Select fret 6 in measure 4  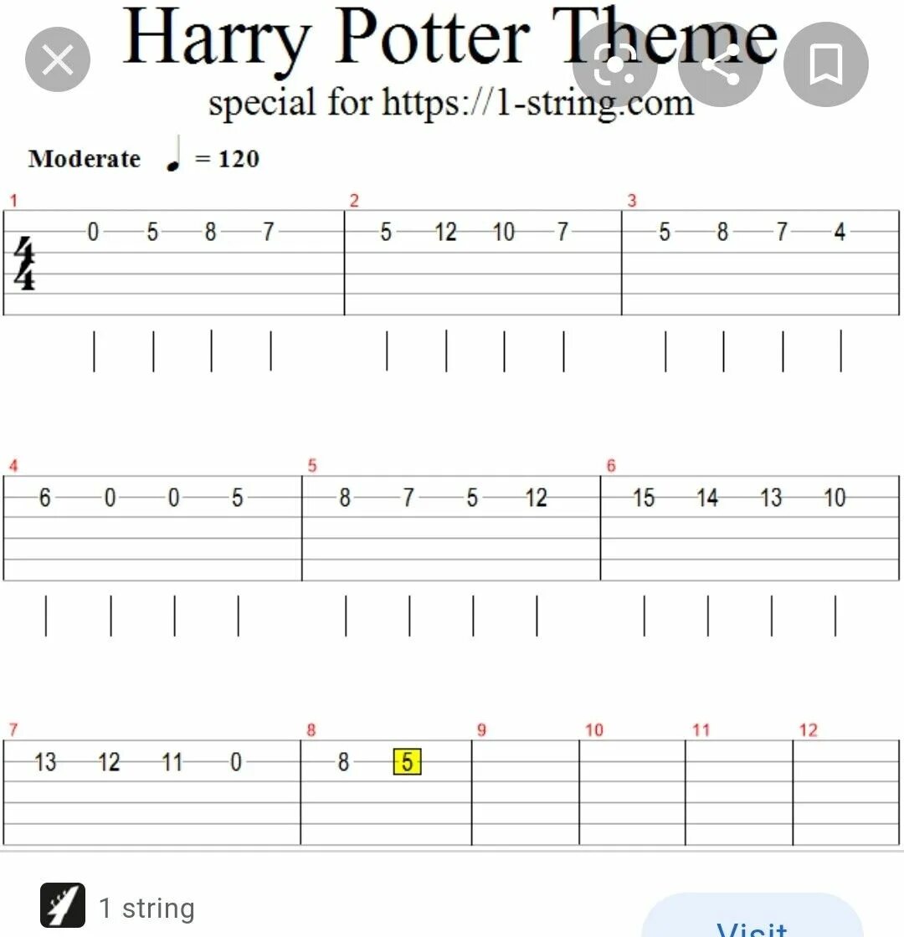point(45,498)
